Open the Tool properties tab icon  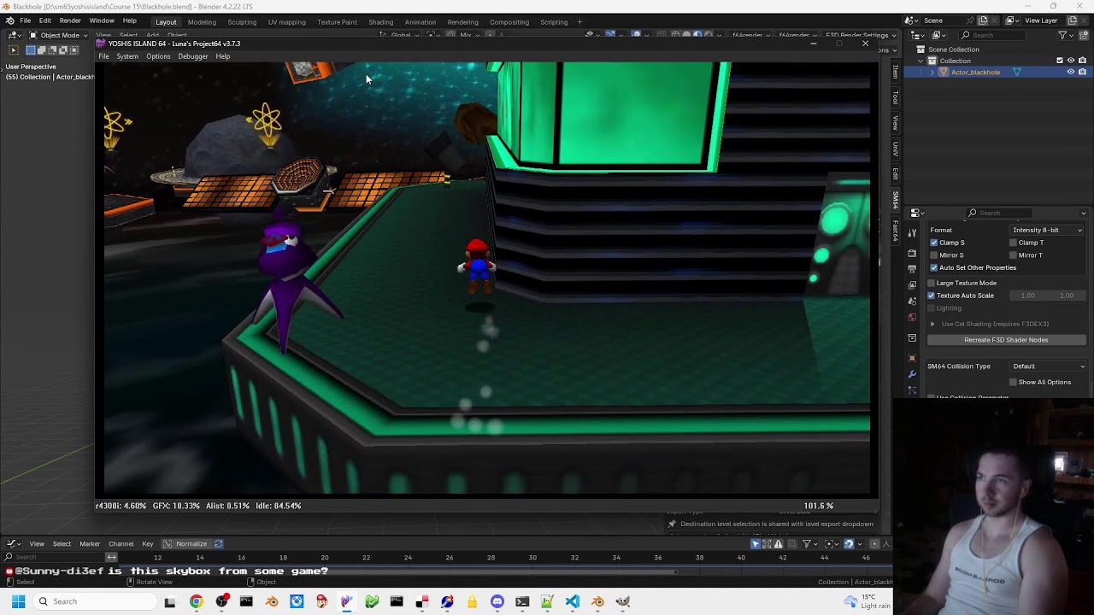pyautogui.click(x=912, y=233)
